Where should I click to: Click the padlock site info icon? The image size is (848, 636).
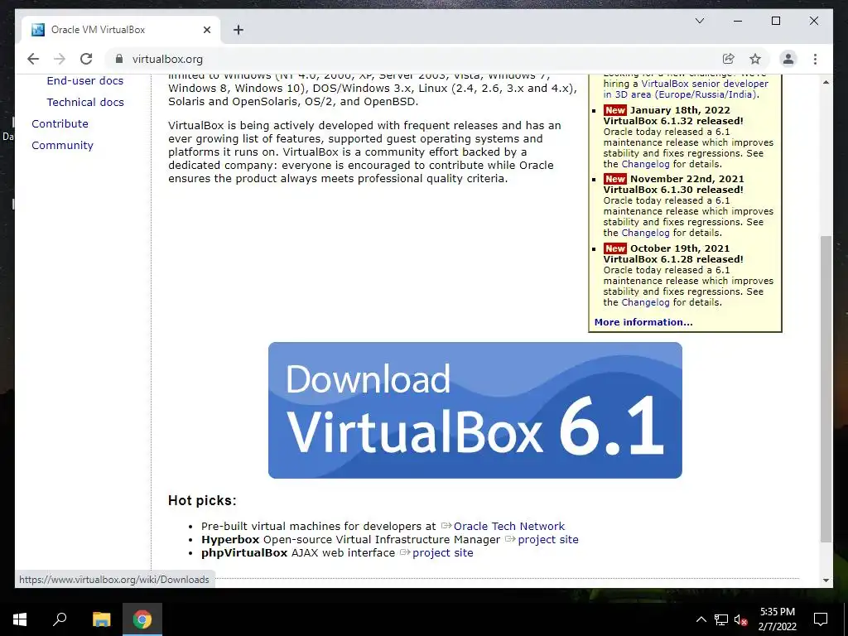point(119,59)
